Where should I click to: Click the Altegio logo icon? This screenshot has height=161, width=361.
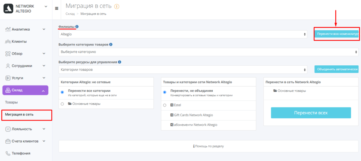tap(8, 8)
